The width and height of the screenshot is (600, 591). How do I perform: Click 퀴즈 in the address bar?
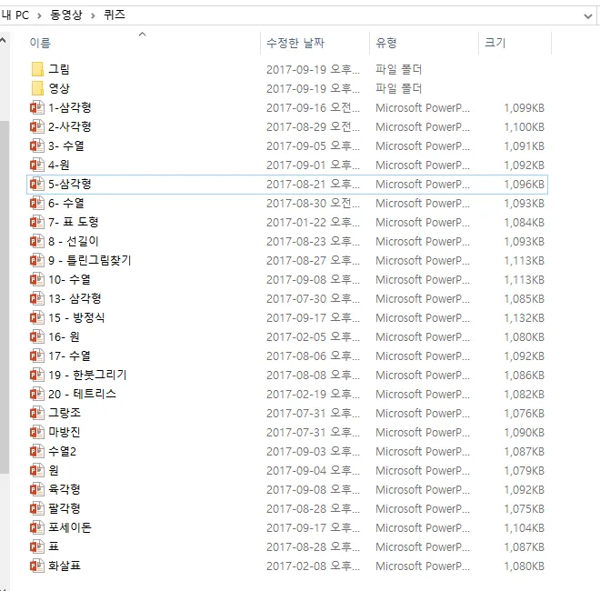pos(115,15)
